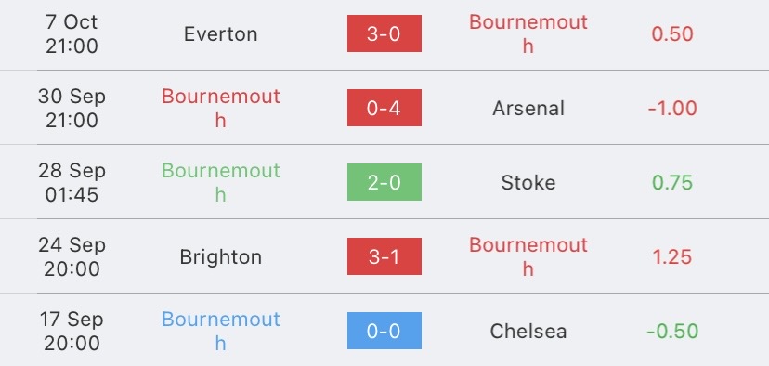This screenshot has width=769, height=366.
Task: Select Arsenal team name
Action: [528, 109]
